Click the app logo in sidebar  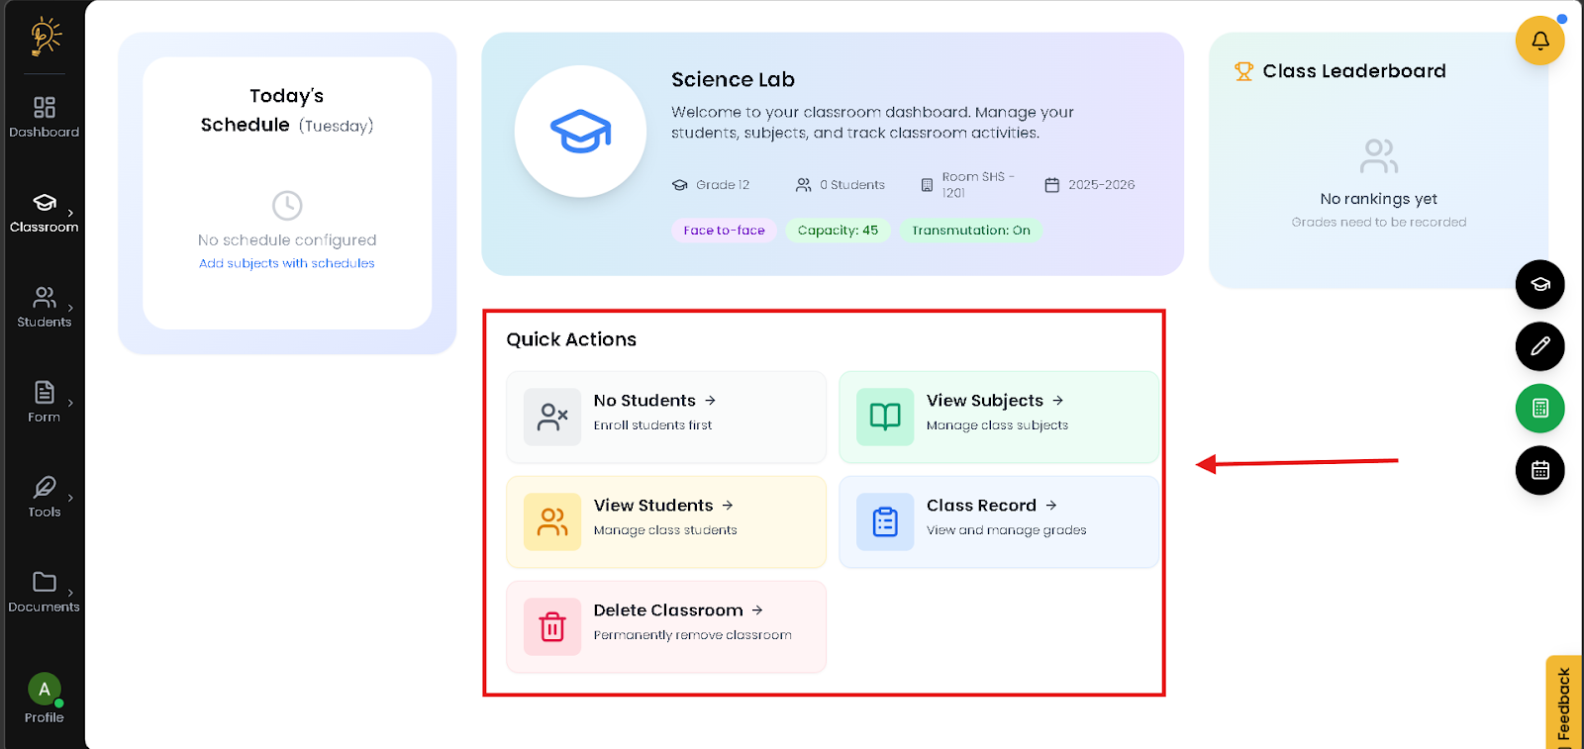45,36
